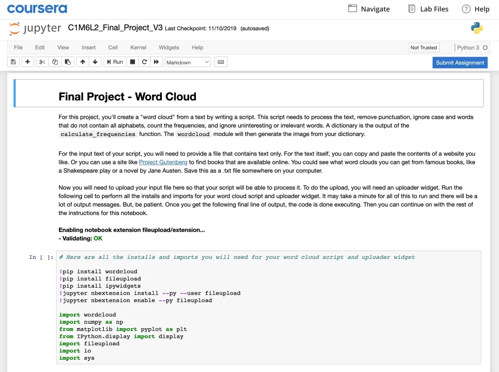This screenshot has height=372, width=499.
Task: Open the Widgets menu
Action: (169, 47)
